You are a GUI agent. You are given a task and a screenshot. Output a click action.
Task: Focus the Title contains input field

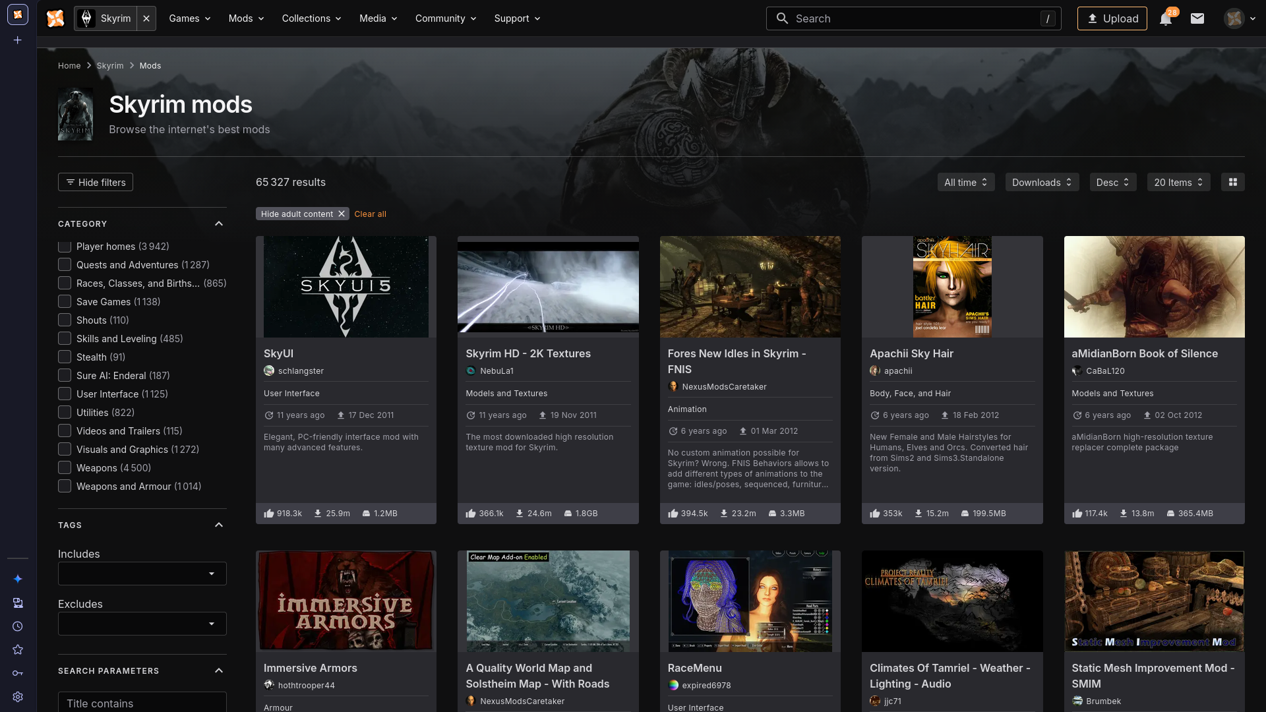[x=142, y=703]
